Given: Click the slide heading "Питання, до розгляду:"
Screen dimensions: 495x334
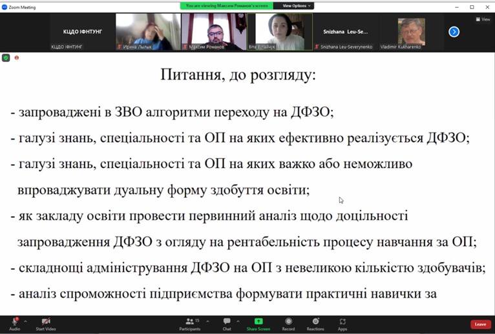Looking at the screenshot, I should [238, 75].
